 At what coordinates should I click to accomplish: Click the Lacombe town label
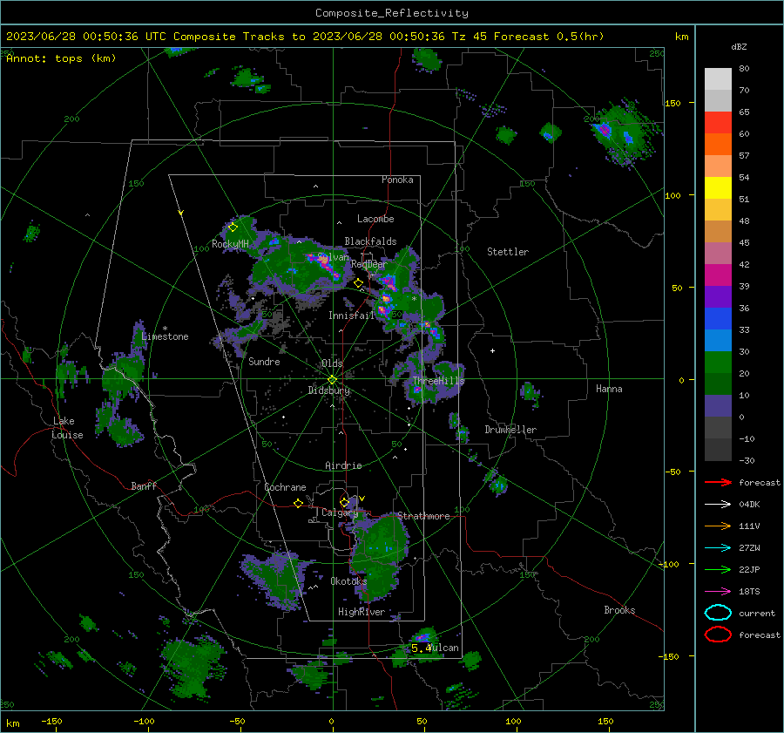pos(375,219)
